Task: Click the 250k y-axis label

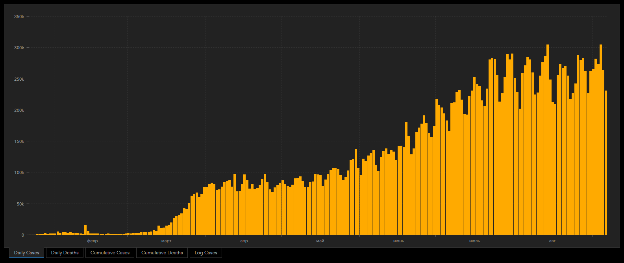Action: point(19,79)
